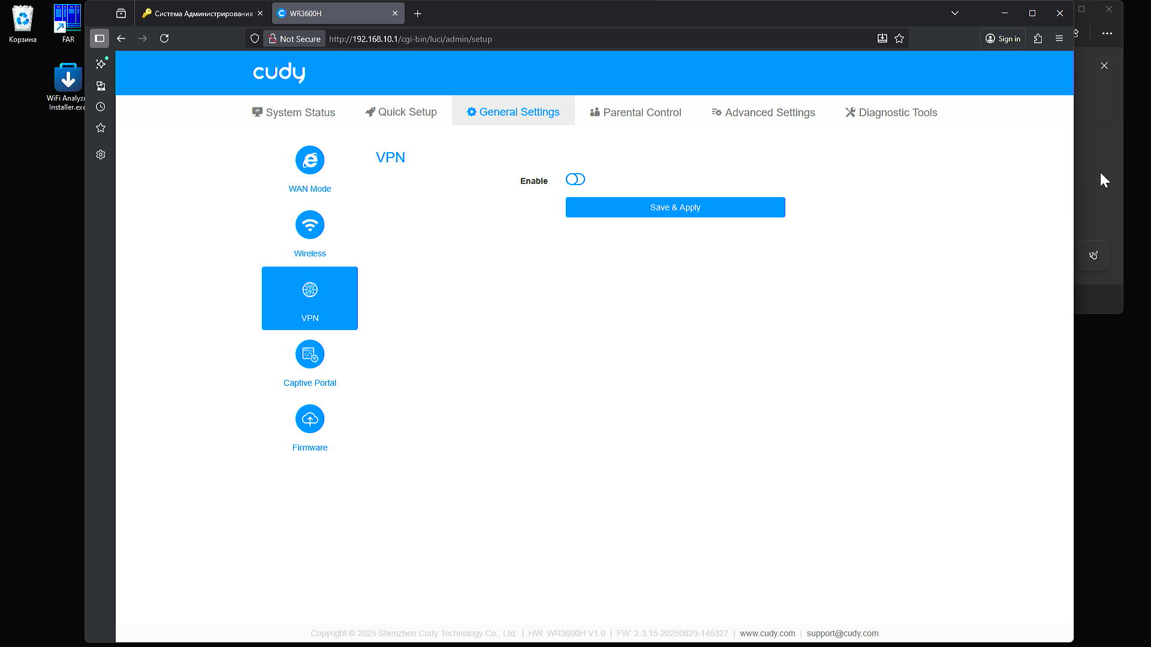Toggle the VPN Enable switch
The width and height of the screenshot is (1151, 647).
(575, 180)
